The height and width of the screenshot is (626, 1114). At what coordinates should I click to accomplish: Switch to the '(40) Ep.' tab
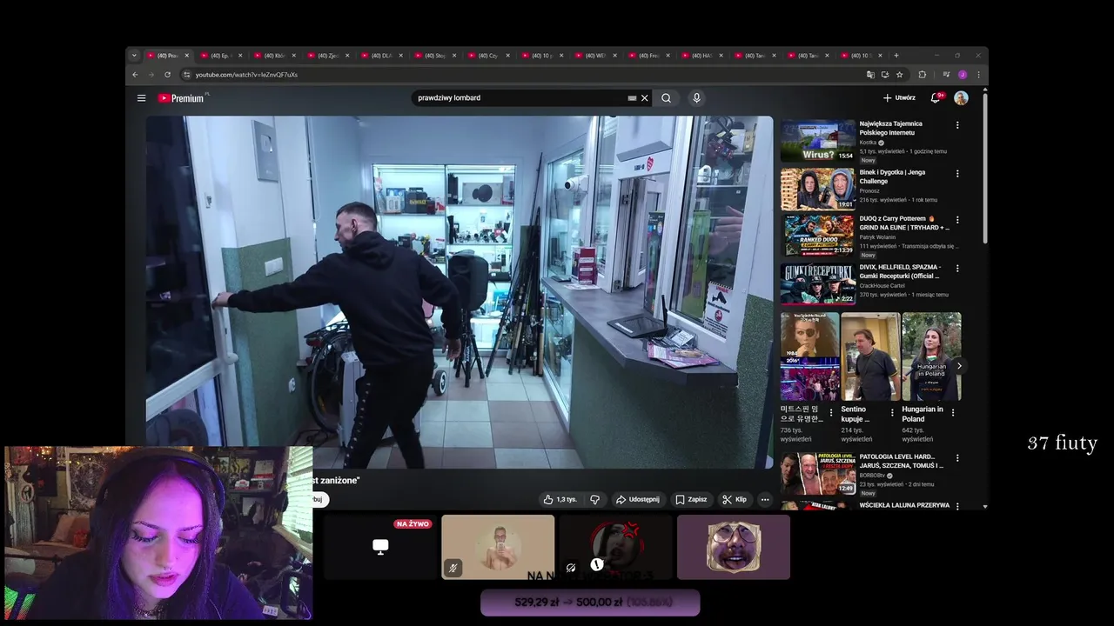pos(221,56)
